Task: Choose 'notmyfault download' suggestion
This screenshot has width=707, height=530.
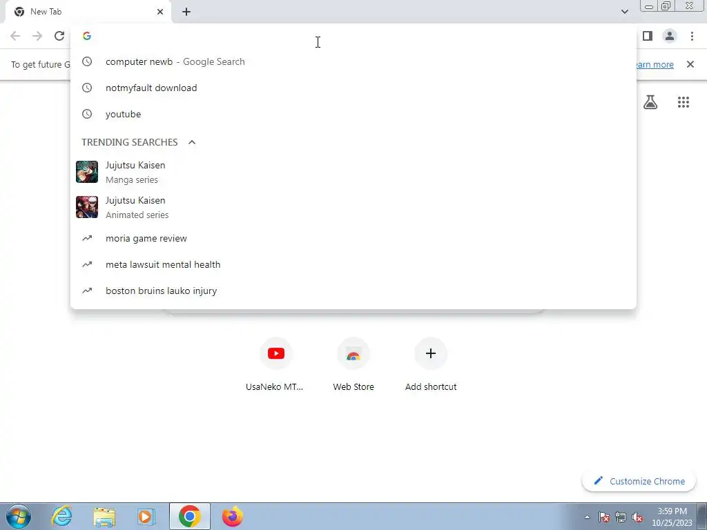Action: coord(353,88)
